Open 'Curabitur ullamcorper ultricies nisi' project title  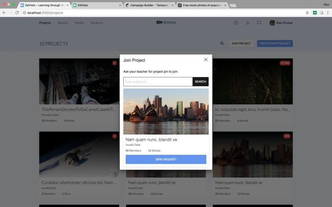point(79,183)
